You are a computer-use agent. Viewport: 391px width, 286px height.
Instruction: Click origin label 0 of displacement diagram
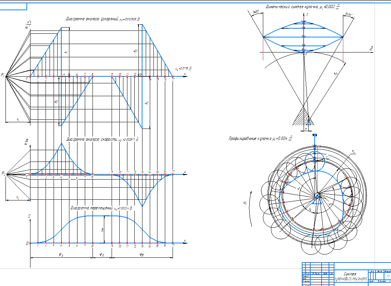[27, 243]
